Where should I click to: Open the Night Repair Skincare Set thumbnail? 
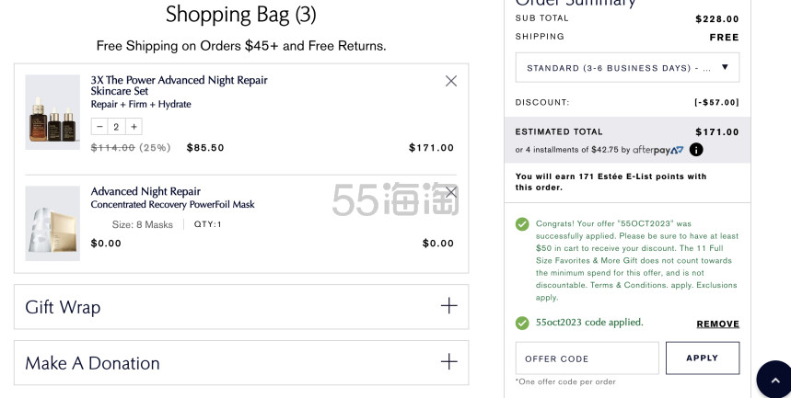point(52,112)
